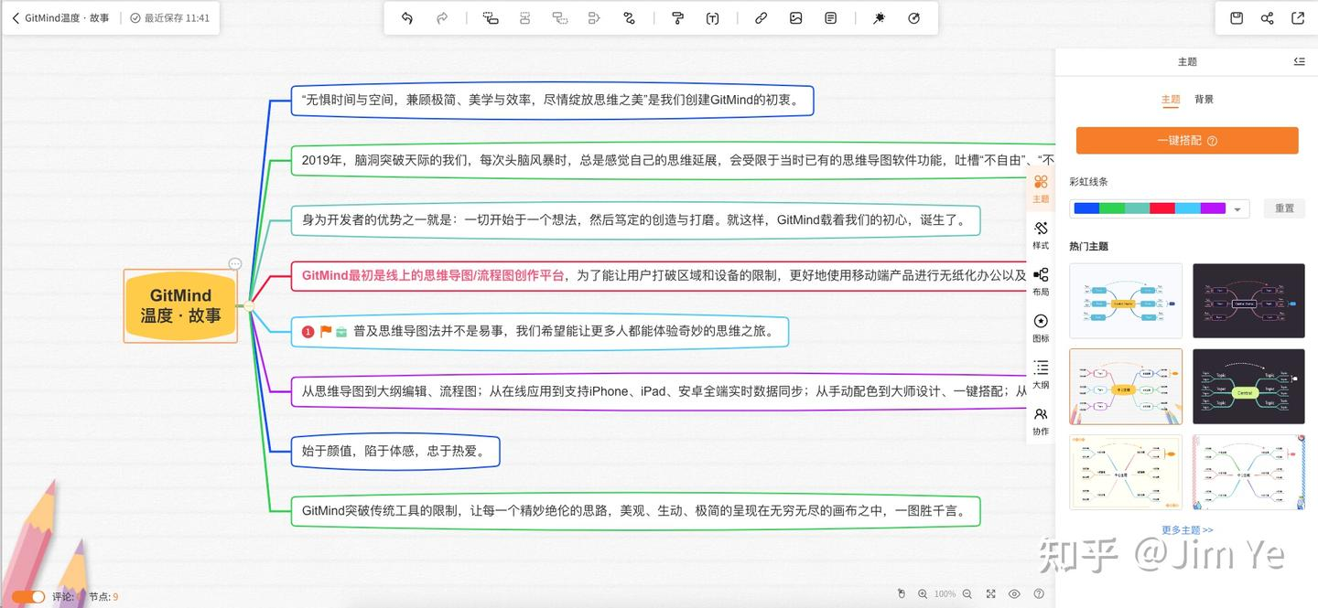Screen dimensions: 1318x608
Task: Insert a sibling node from toolbar
Action: tap(524, 18)
